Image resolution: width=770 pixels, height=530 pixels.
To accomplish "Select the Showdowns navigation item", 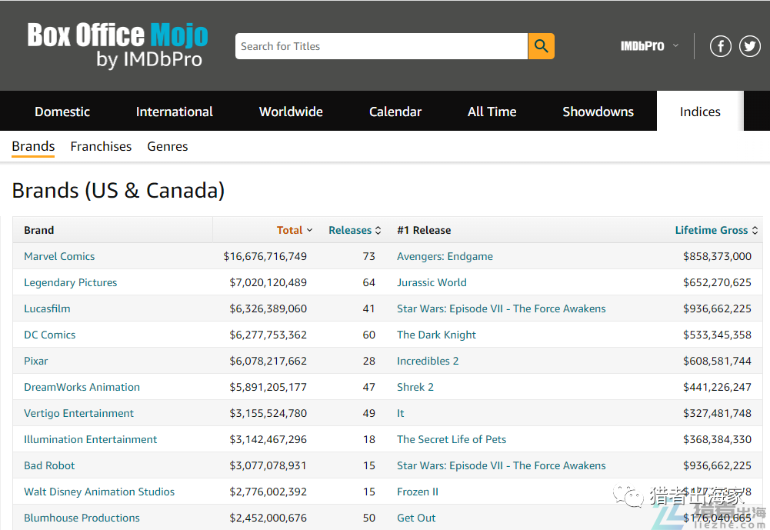I will [x=598, y=112].
